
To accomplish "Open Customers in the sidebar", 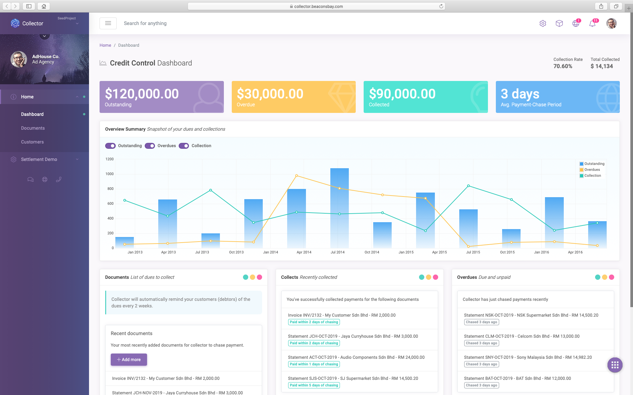I will [32, 142].
